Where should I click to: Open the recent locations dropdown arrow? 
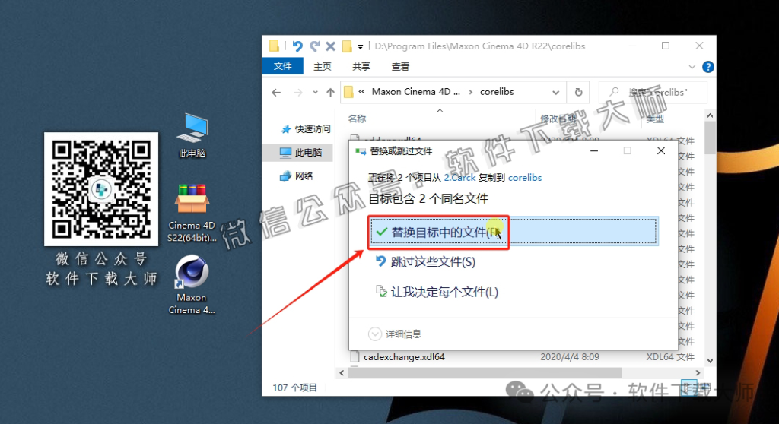tap(315, 93)
